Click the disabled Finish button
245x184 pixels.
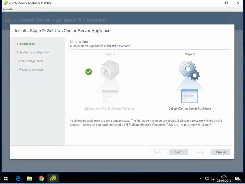click(x=199, y=152)
